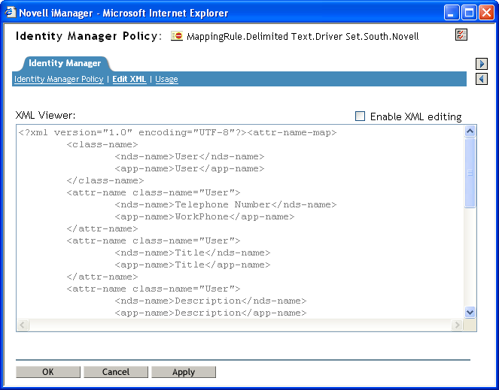The width and height of the screenshot is (499, 390).
Task: Click the Description nds-name line
Action: [x=210, y=301]
